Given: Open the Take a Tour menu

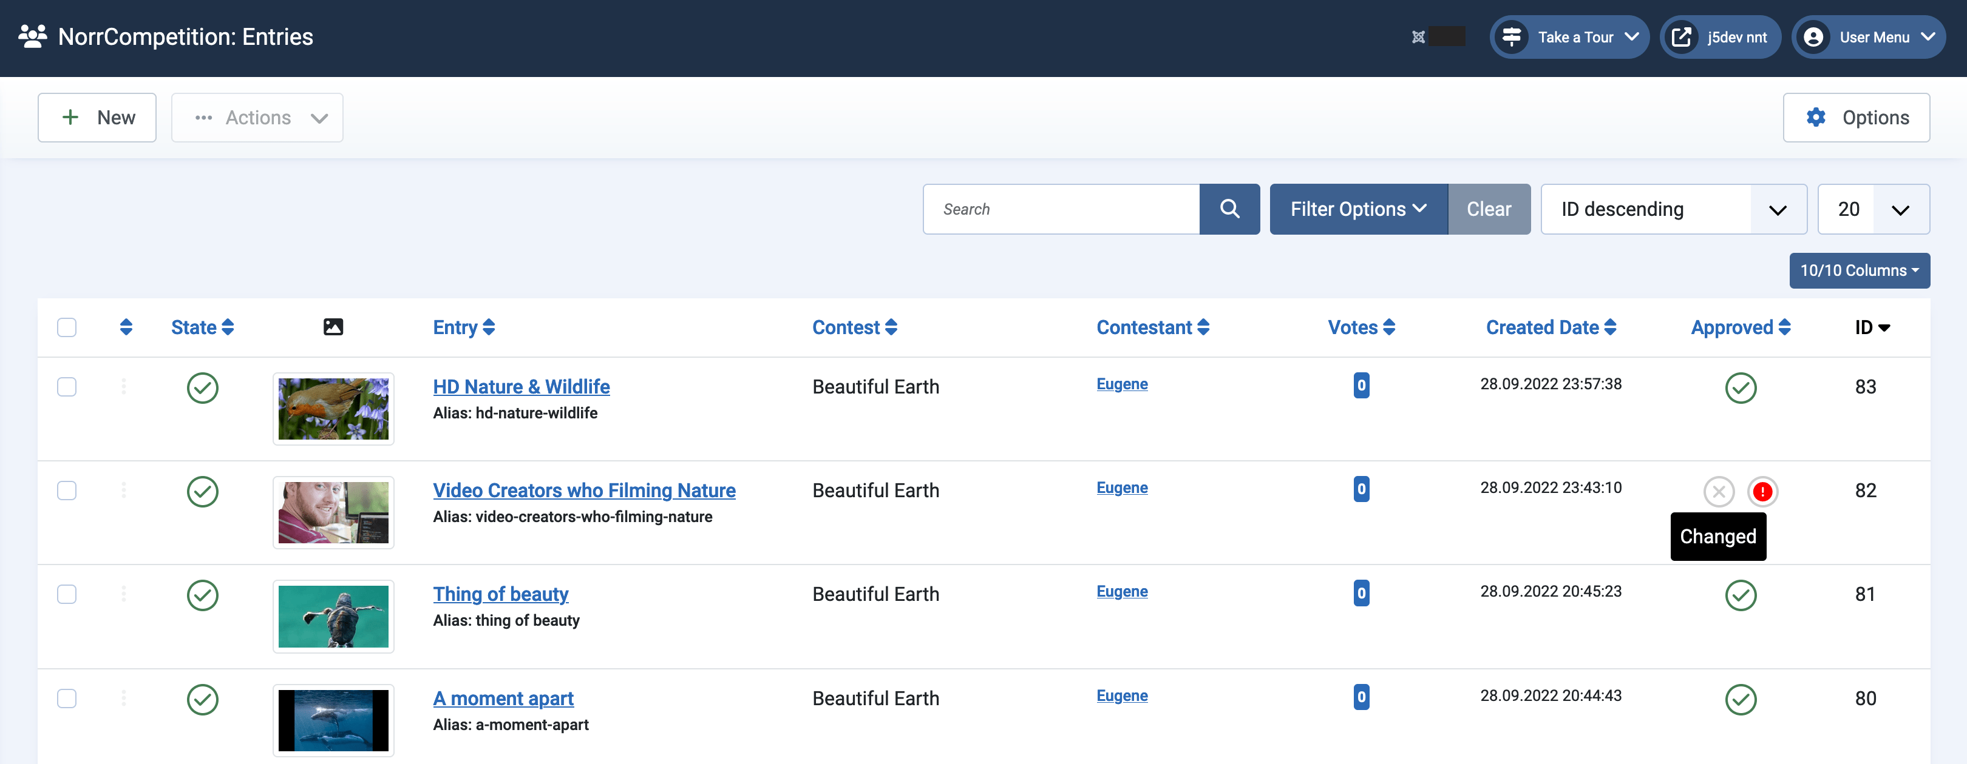Looking at the screenshot, I should [1569, 38].
